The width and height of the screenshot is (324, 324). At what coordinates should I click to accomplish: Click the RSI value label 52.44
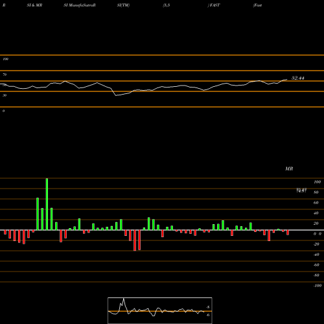coord(297,78)
